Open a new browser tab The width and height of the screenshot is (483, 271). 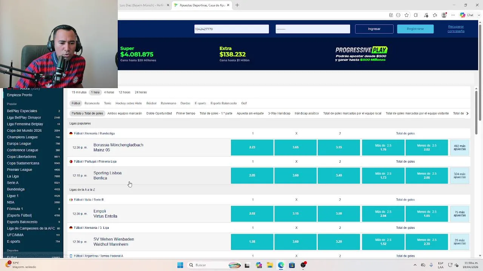[237, 5]
